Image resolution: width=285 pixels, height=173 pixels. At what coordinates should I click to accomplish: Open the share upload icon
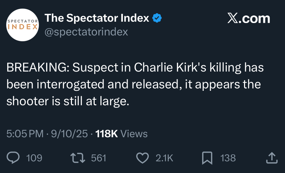(x=272, y=158)
